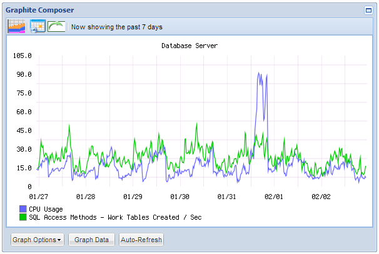This screenshot has height=254, width=379.
Task: Click the blue CPU Usage legend swatch
Action: click(23, 209)
